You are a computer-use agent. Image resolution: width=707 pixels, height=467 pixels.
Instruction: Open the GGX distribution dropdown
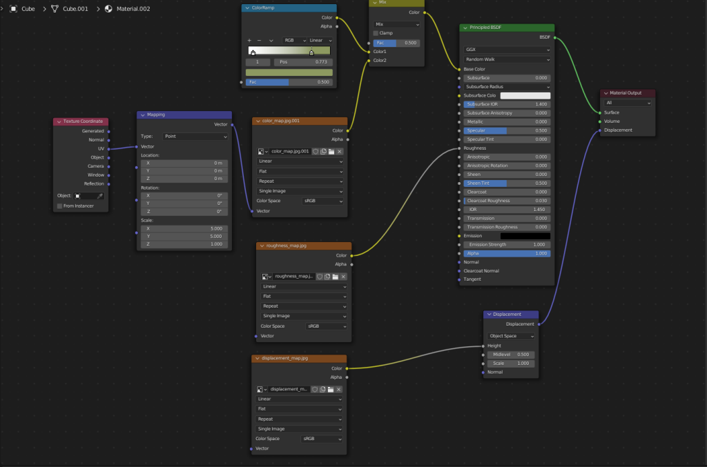coord(507,50)
